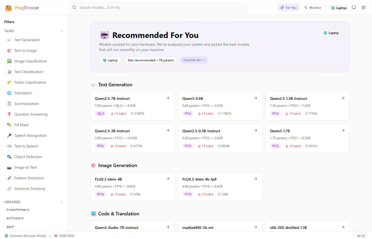Open the settings gear icon
The image size is (372, 239).
363,7
